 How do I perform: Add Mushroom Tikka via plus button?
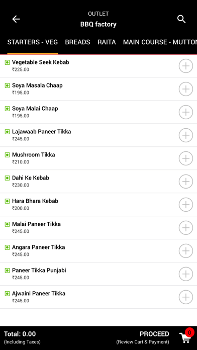pyautogui.click(x=186, y=158)
